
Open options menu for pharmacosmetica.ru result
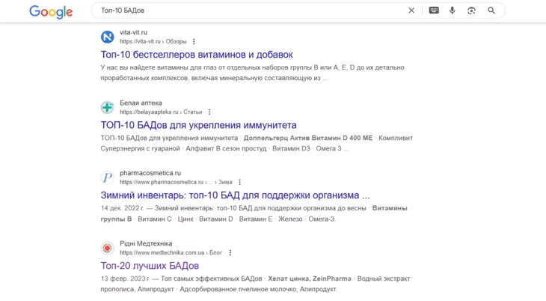coord(239,182)
